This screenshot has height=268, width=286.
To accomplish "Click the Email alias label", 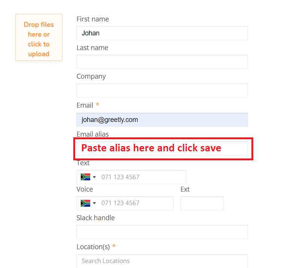I will pyautogui.click(x=92, y=134).
